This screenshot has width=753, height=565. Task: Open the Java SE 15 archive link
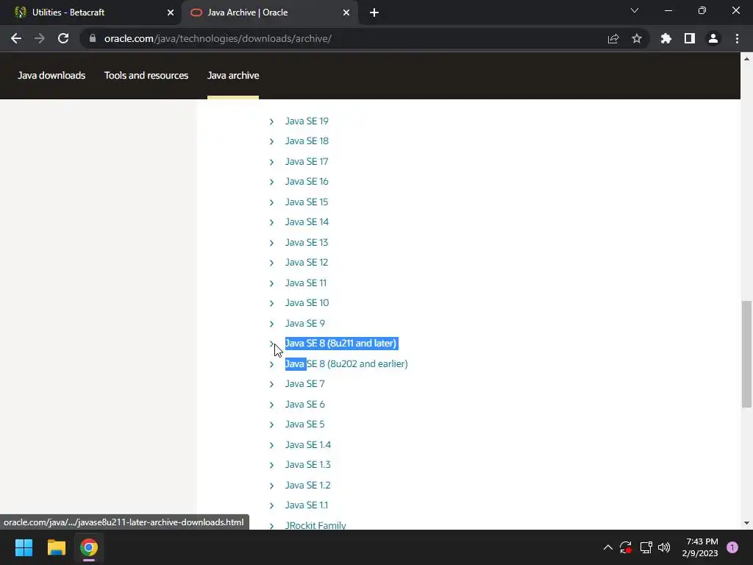pyautogui.click(x=307, y=202)
